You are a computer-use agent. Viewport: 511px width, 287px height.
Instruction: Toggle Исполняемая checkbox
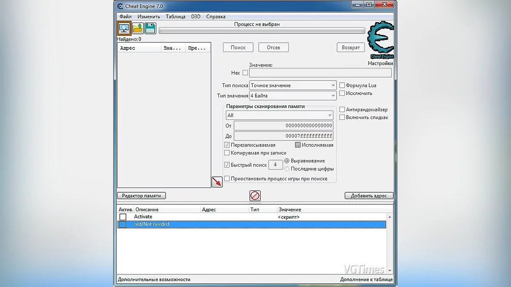point(298,145)
